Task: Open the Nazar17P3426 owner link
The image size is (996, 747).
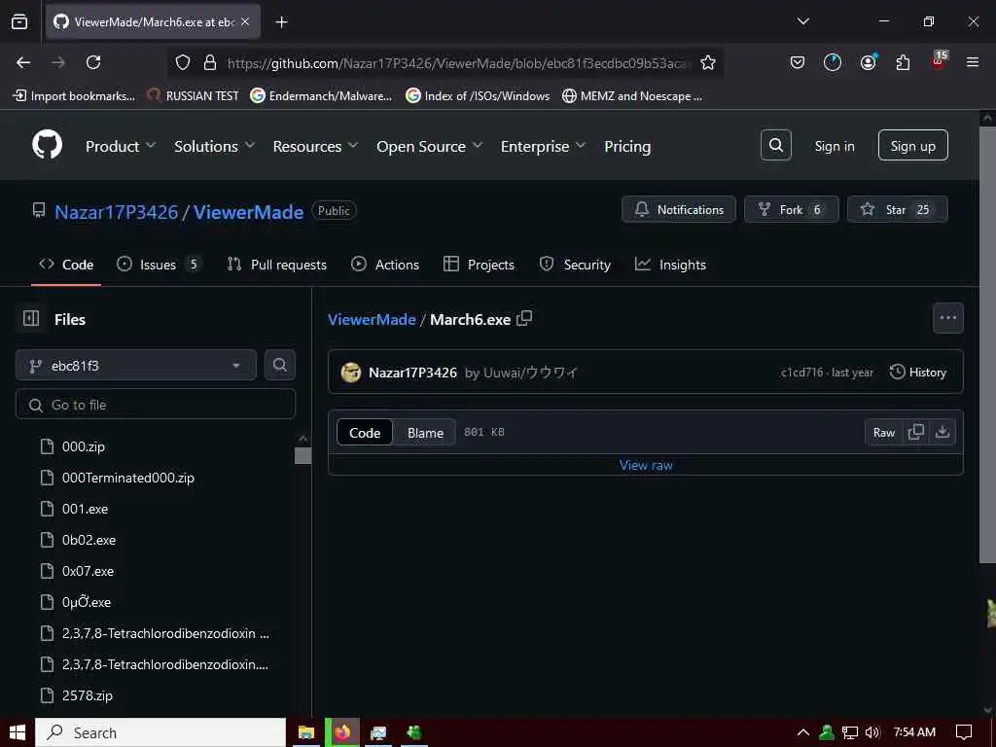Action: [x=117, y=211]
